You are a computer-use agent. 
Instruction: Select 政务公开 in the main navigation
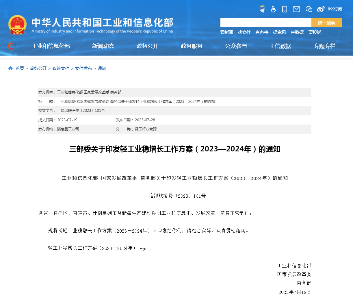pos(147,46)
